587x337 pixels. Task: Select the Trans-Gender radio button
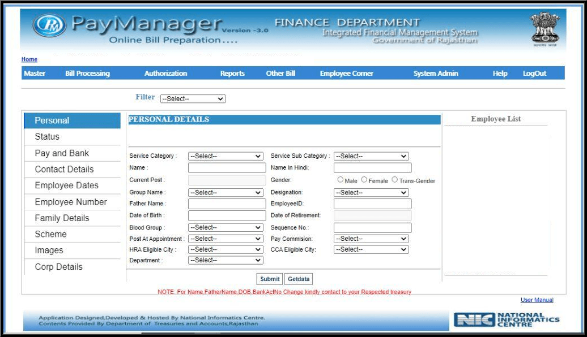[394, 180]
